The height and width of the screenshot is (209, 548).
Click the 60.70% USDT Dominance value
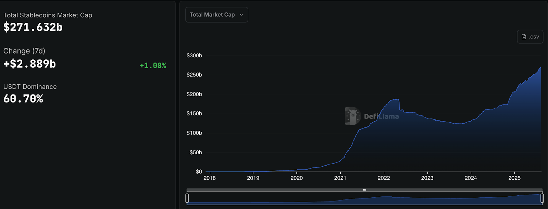[23, 99]
